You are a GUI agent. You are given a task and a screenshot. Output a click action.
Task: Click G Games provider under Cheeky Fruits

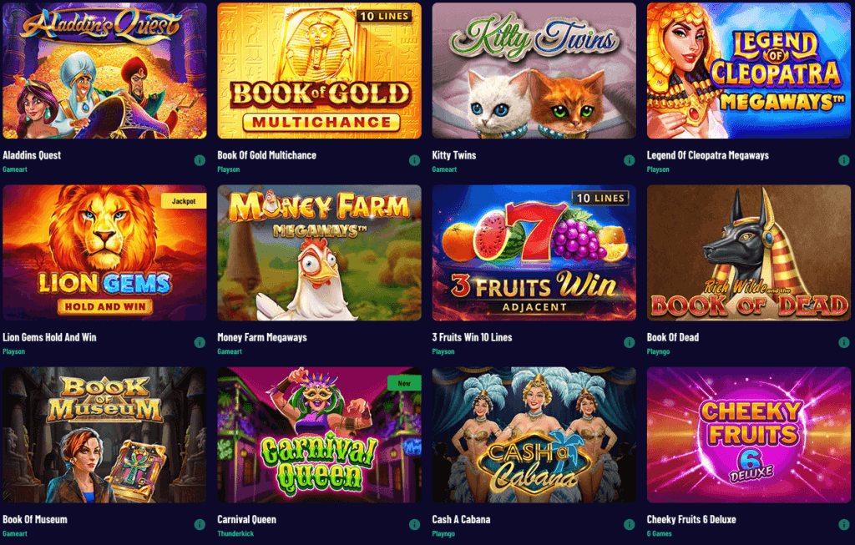(x=660, y=533)
